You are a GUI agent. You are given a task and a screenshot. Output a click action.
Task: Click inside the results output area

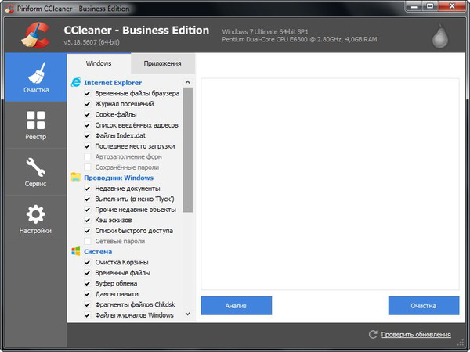(330, 184)
